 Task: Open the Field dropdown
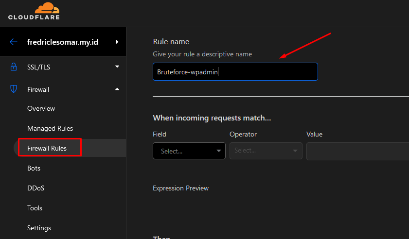189,151
